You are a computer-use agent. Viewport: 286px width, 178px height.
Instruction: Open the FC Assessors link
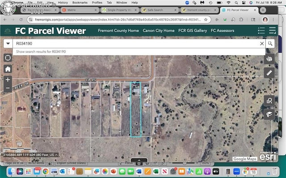(223, 31)
